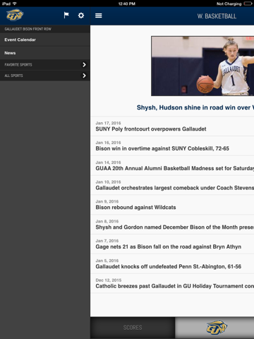Viewport: 254px width, 339px height.
Task: Tap the Wi-Fi indicator in status bar
Action: (x=15, y=4)
